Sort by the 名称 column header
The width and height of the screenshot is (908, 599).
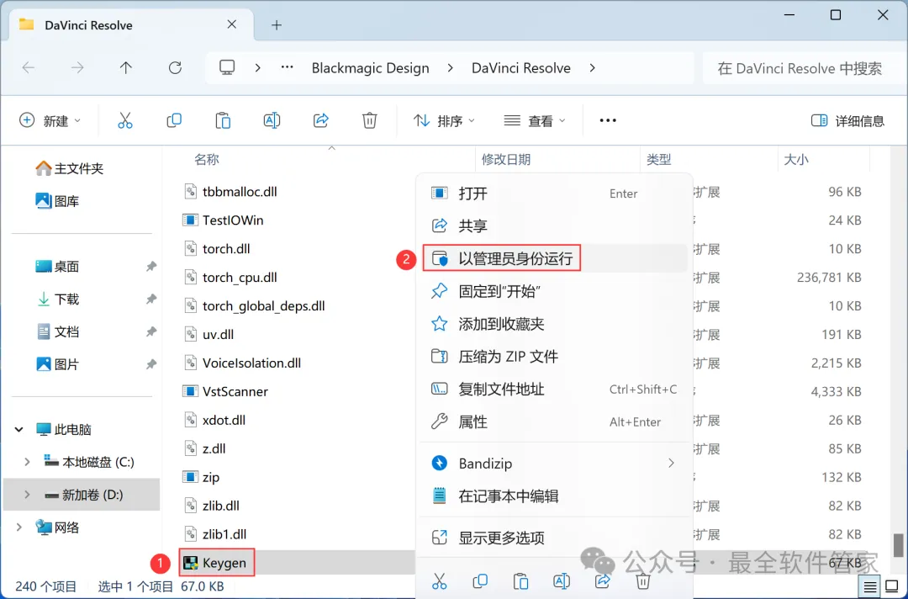[x=207, y=159]
